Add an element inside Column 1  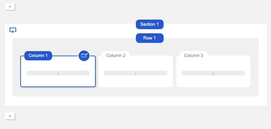coord(58,73)
